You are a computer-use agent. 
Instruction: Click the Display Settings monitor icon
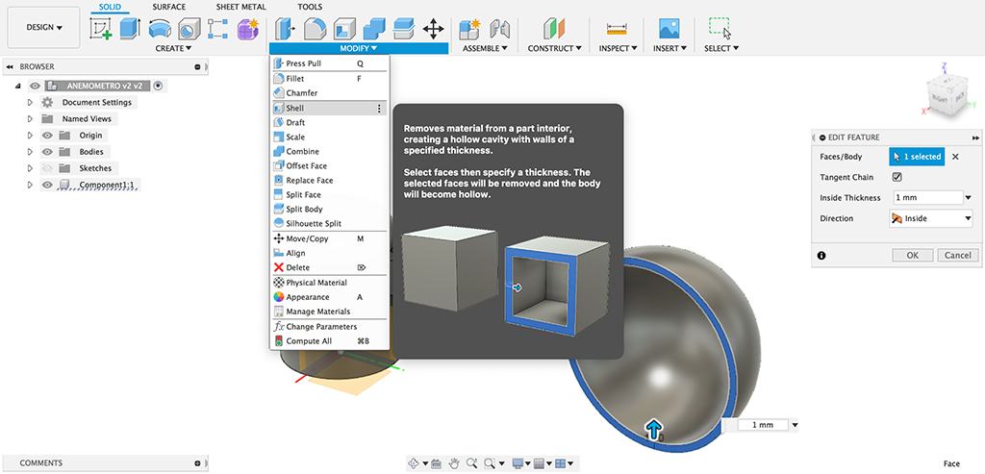518,463
